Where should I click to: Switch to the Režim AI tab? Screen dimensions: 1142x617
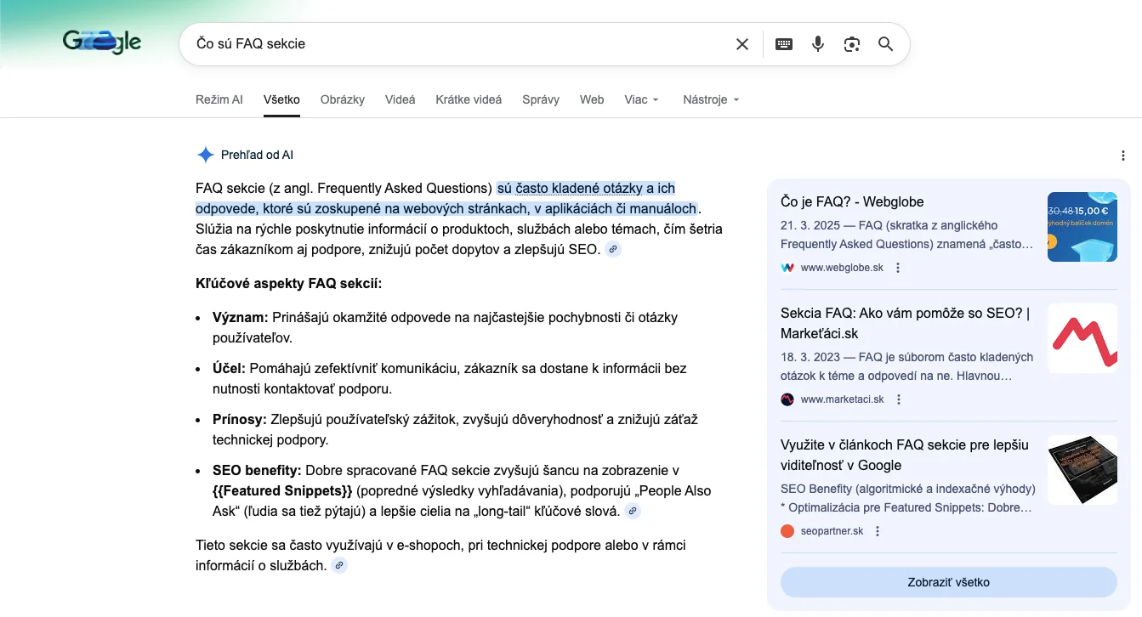[219, 99]
